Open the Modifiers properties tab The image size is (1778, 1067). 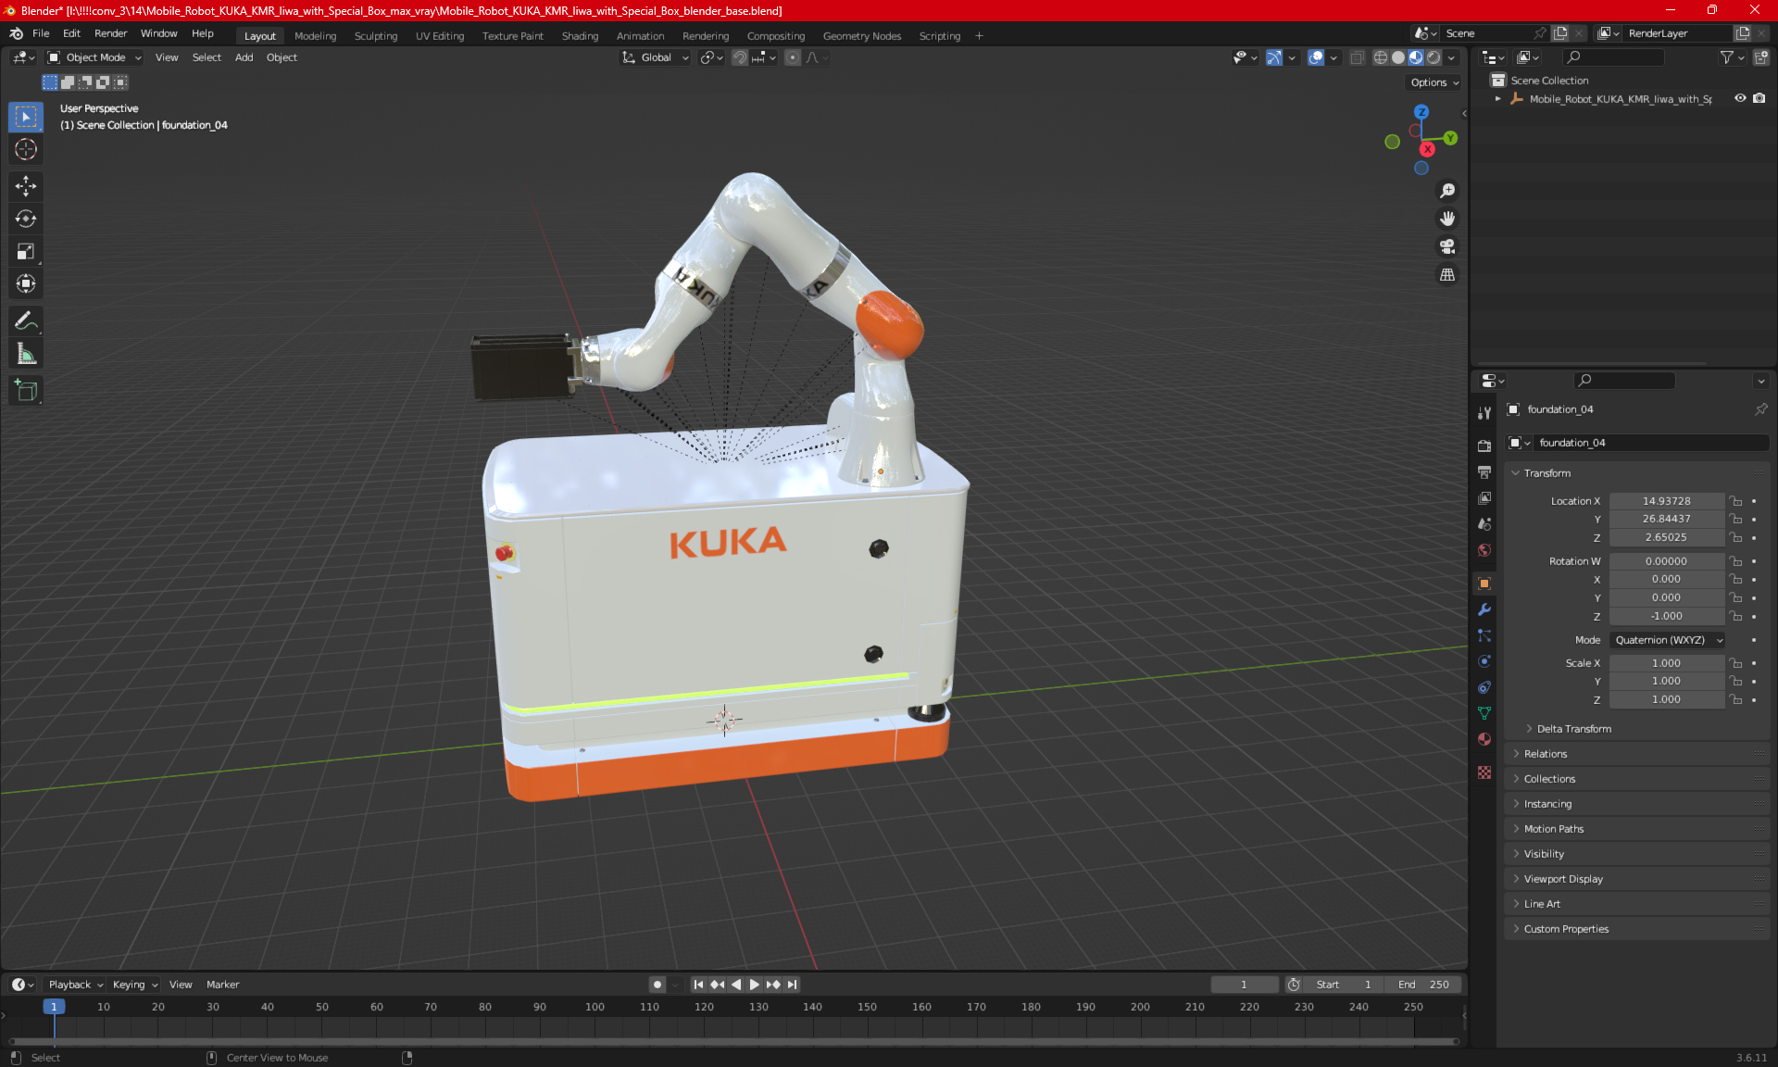pyautogui.click(x=1484, y=609)
